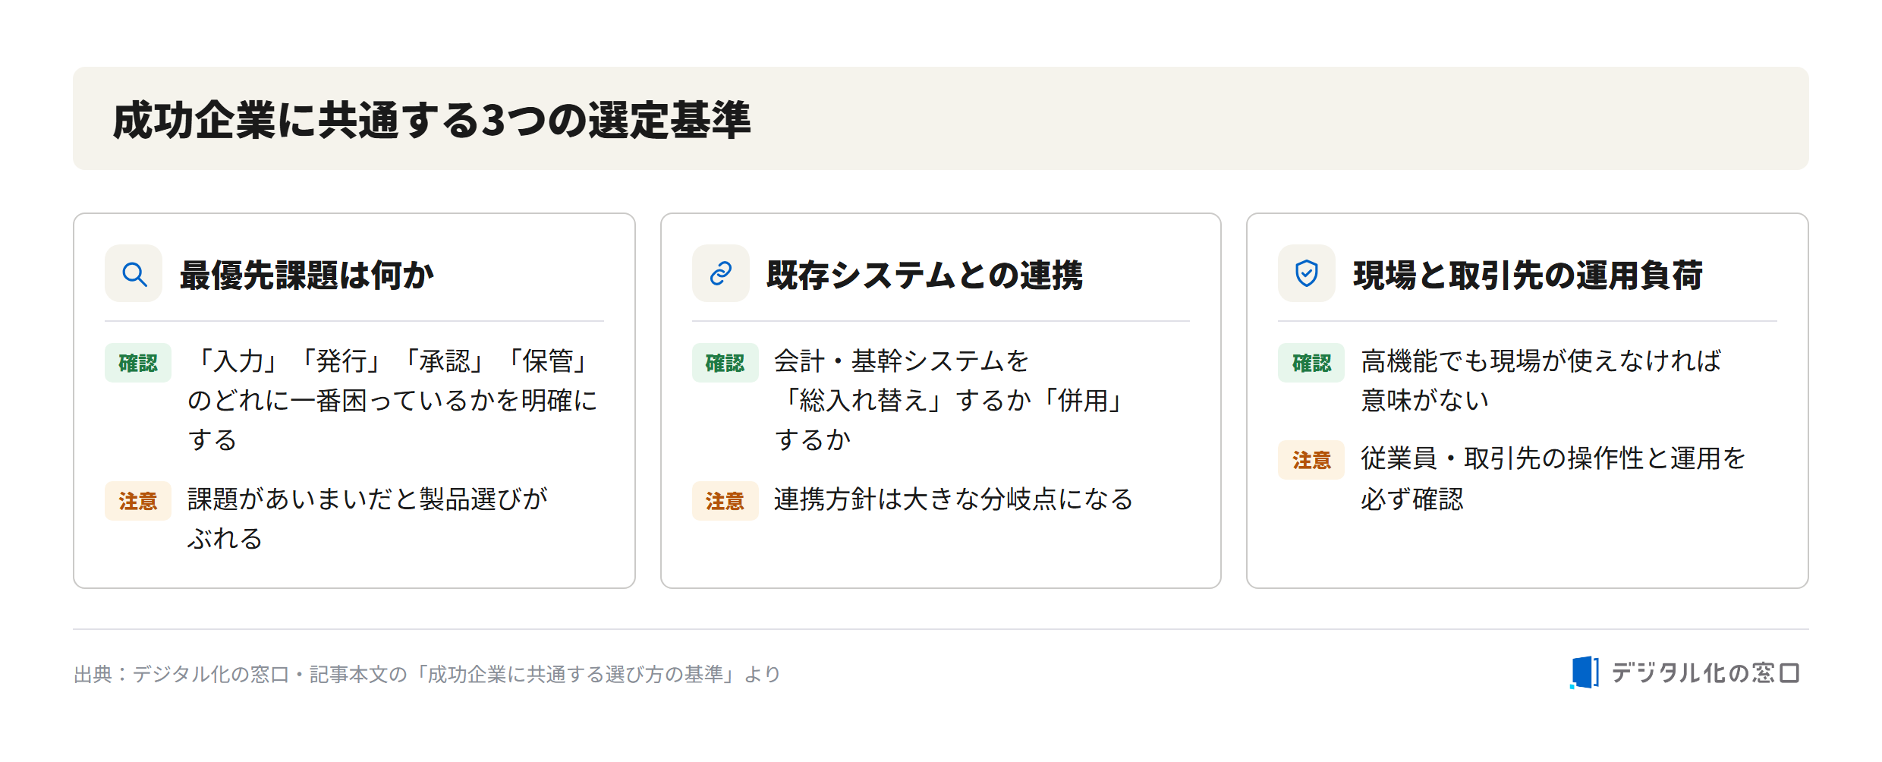Click the 注意 badge in the first card
Image resolution: width=1882 pixels, height=762 pixels.
[x=138, y=501]
